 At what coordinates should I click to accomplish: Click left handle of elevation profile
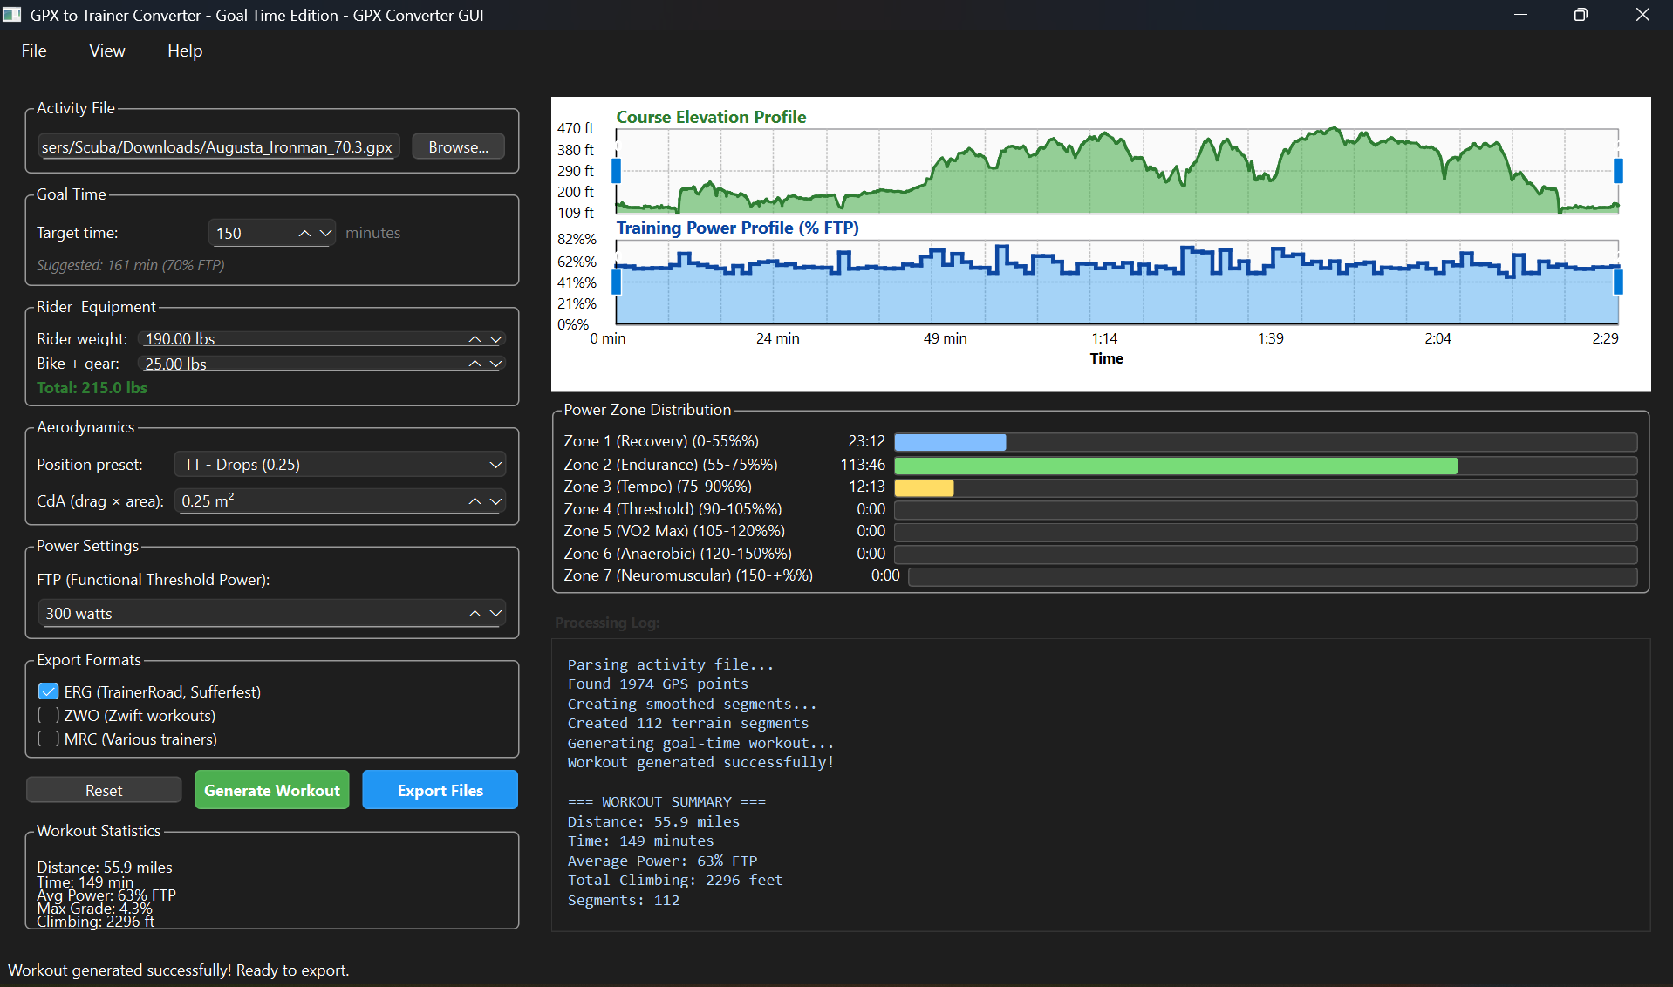[x=616, y=171]
